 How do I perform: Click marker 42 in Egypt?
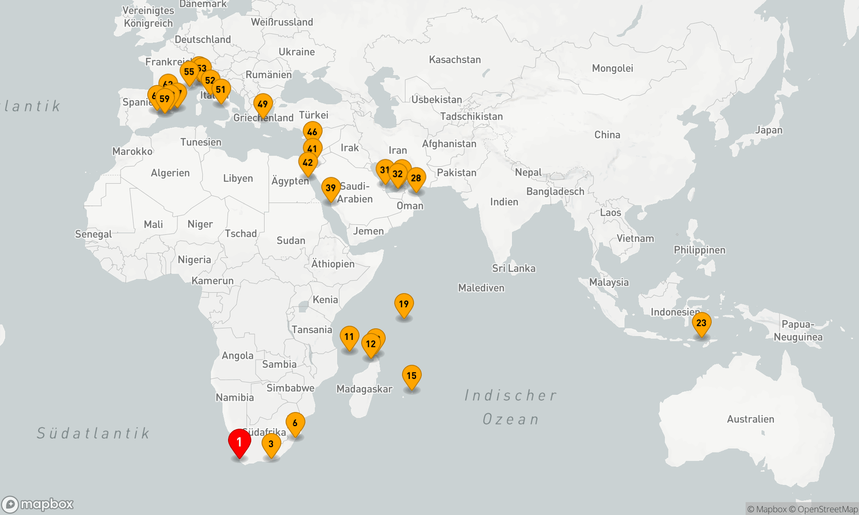click(308, 163)
